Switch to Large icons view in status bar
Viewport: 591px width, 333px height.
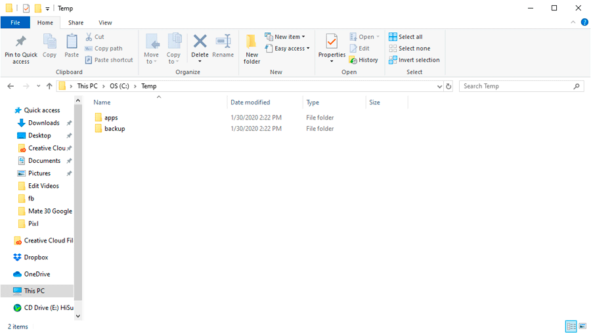pos(582,326)
